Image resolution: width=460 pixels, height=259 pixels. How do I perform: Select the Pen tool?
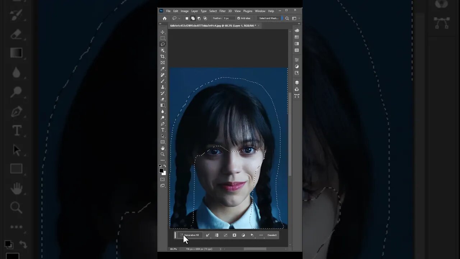(162, 124)
